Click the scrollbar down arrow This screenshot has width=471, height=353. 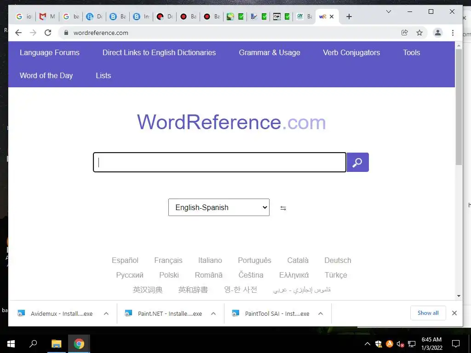point(459,296)
